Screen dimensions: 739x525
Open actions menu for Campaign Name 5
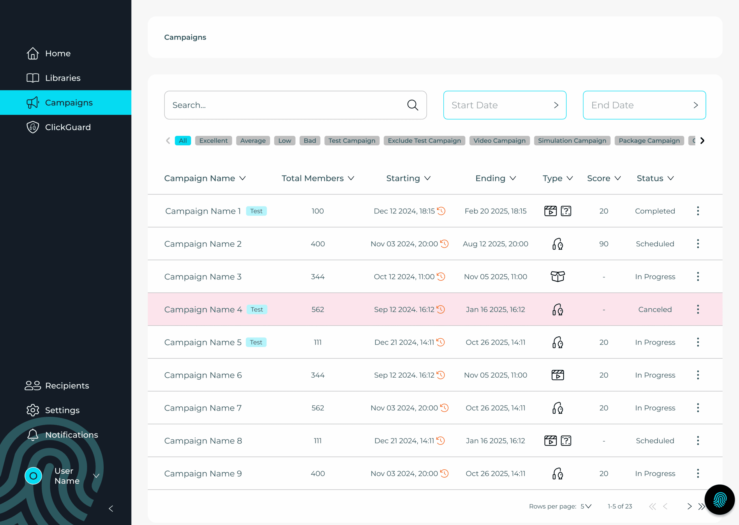[x=698, y=342]
